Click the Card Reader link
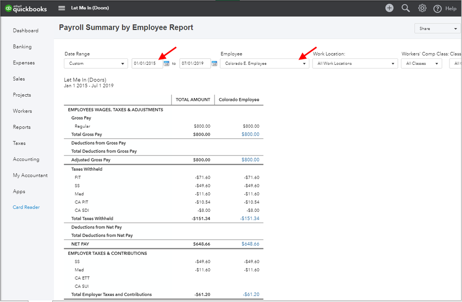462x302 pixels. pyautogui.click(x=26, y=207)
